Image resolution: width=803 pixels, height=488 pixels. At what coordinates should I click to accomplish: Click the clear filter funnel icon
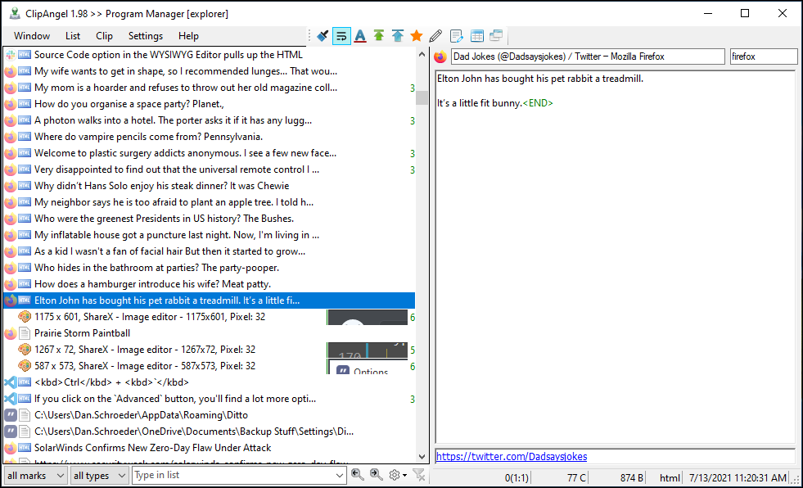(419, 475)
